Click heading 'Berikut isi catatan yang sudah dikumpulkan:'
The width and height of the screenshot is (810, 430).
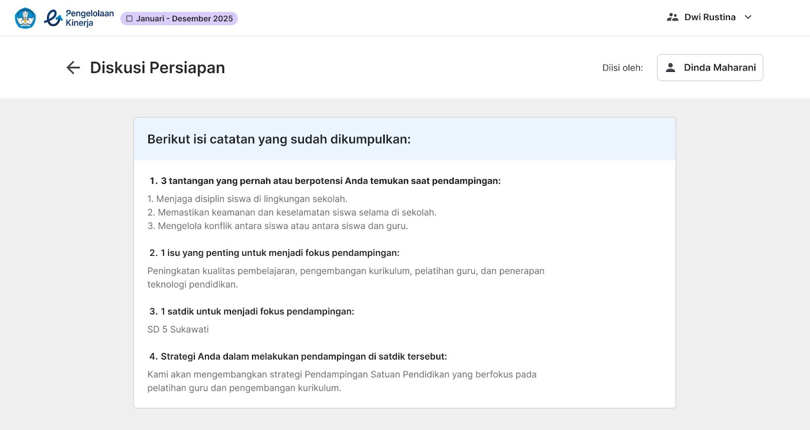[x=279, y=139]
